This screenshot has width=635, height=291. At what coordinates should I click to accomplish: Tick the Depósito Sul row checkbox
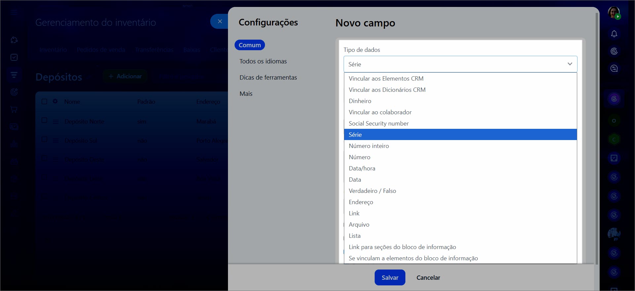click(x=44, y=139)
